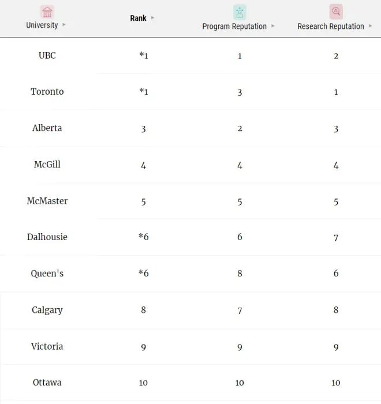Click the Rank column header label
381x404 pixels.
click(138, 18)
